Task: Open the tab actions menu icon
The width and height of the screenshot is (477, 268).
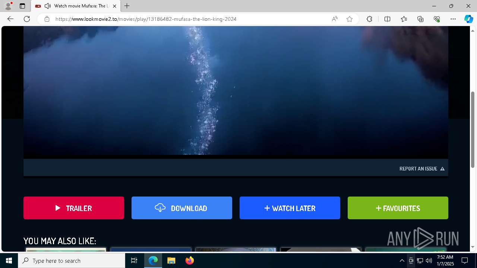Action: [x=22, y=6]
